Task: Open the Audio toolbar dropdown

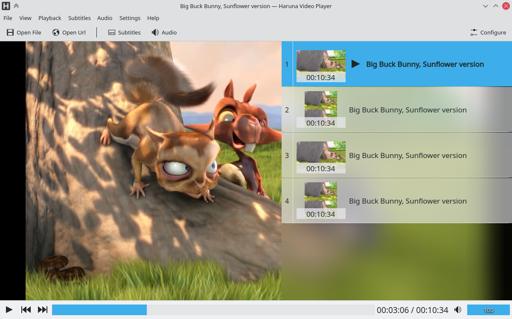Action: point(164,32)
